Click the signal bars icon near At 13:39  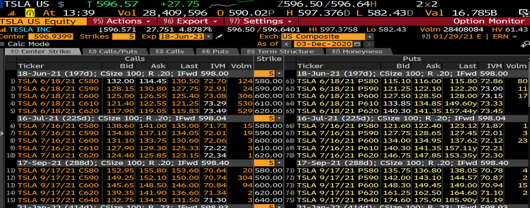tap(11, 13)
